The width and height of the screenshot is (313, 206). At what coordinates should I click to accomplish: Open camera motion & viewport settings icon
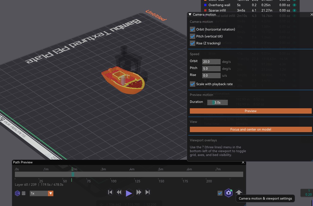228,193
